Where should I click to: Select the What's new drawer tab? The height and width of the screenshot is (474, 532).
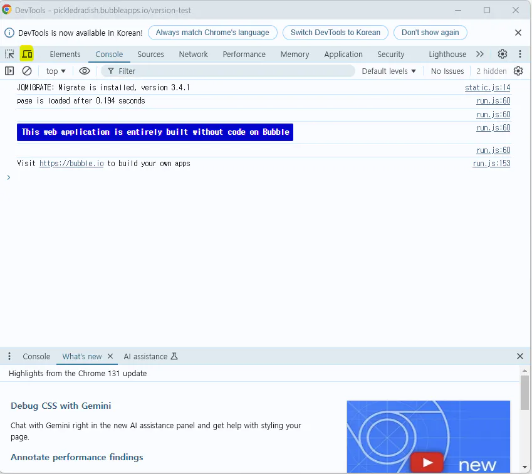81,356
